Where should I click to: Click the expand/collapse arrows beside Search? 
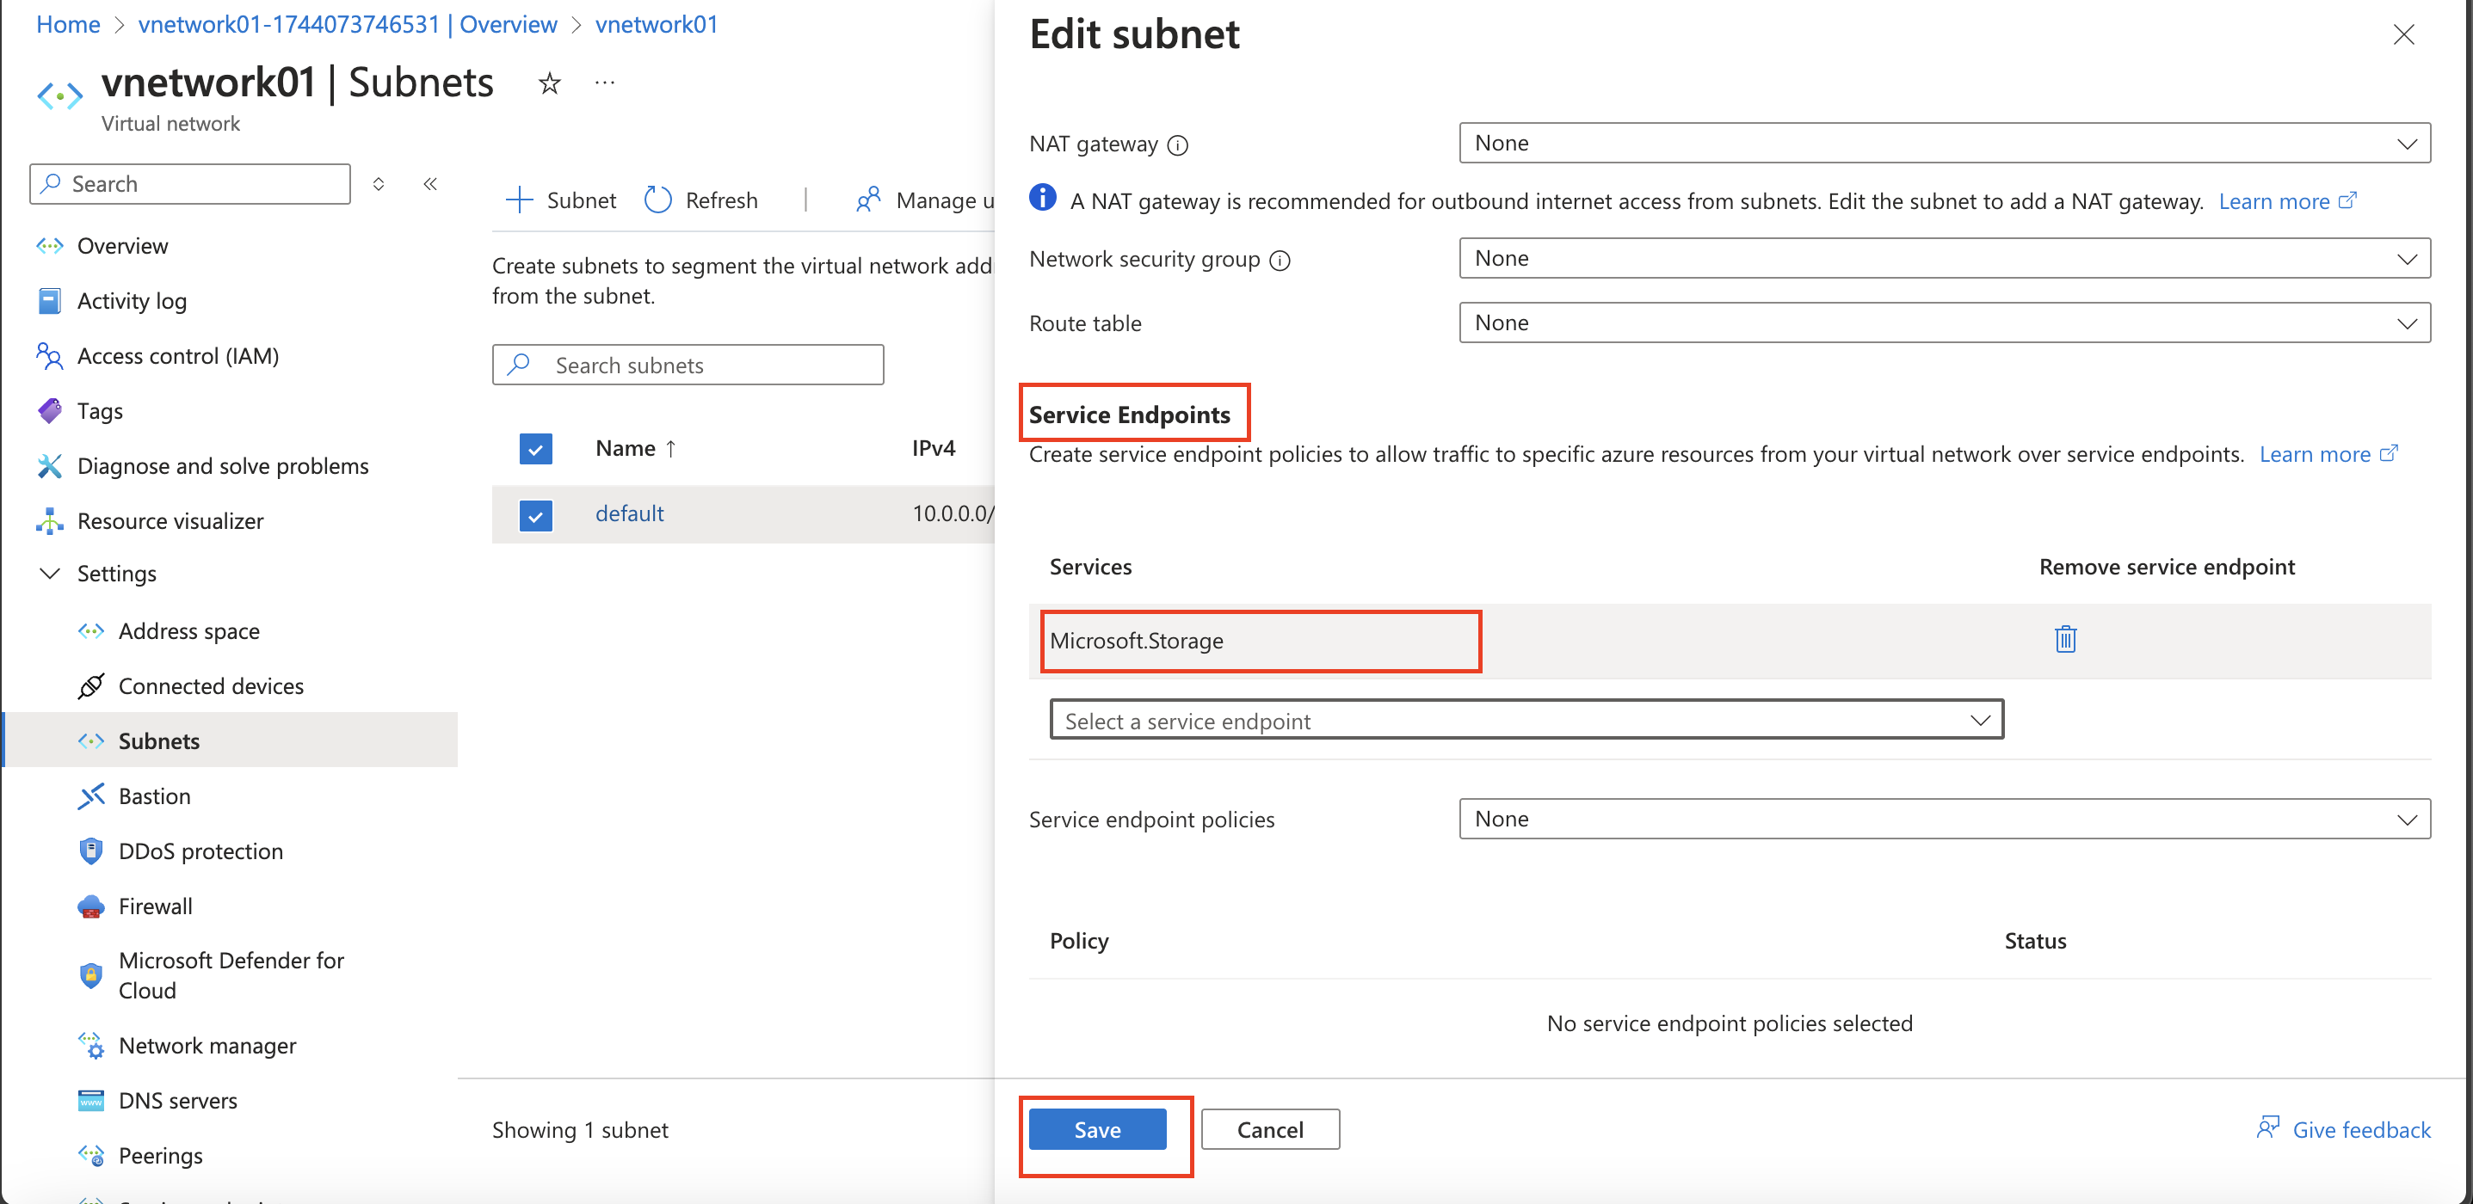[x=379, y=183]
